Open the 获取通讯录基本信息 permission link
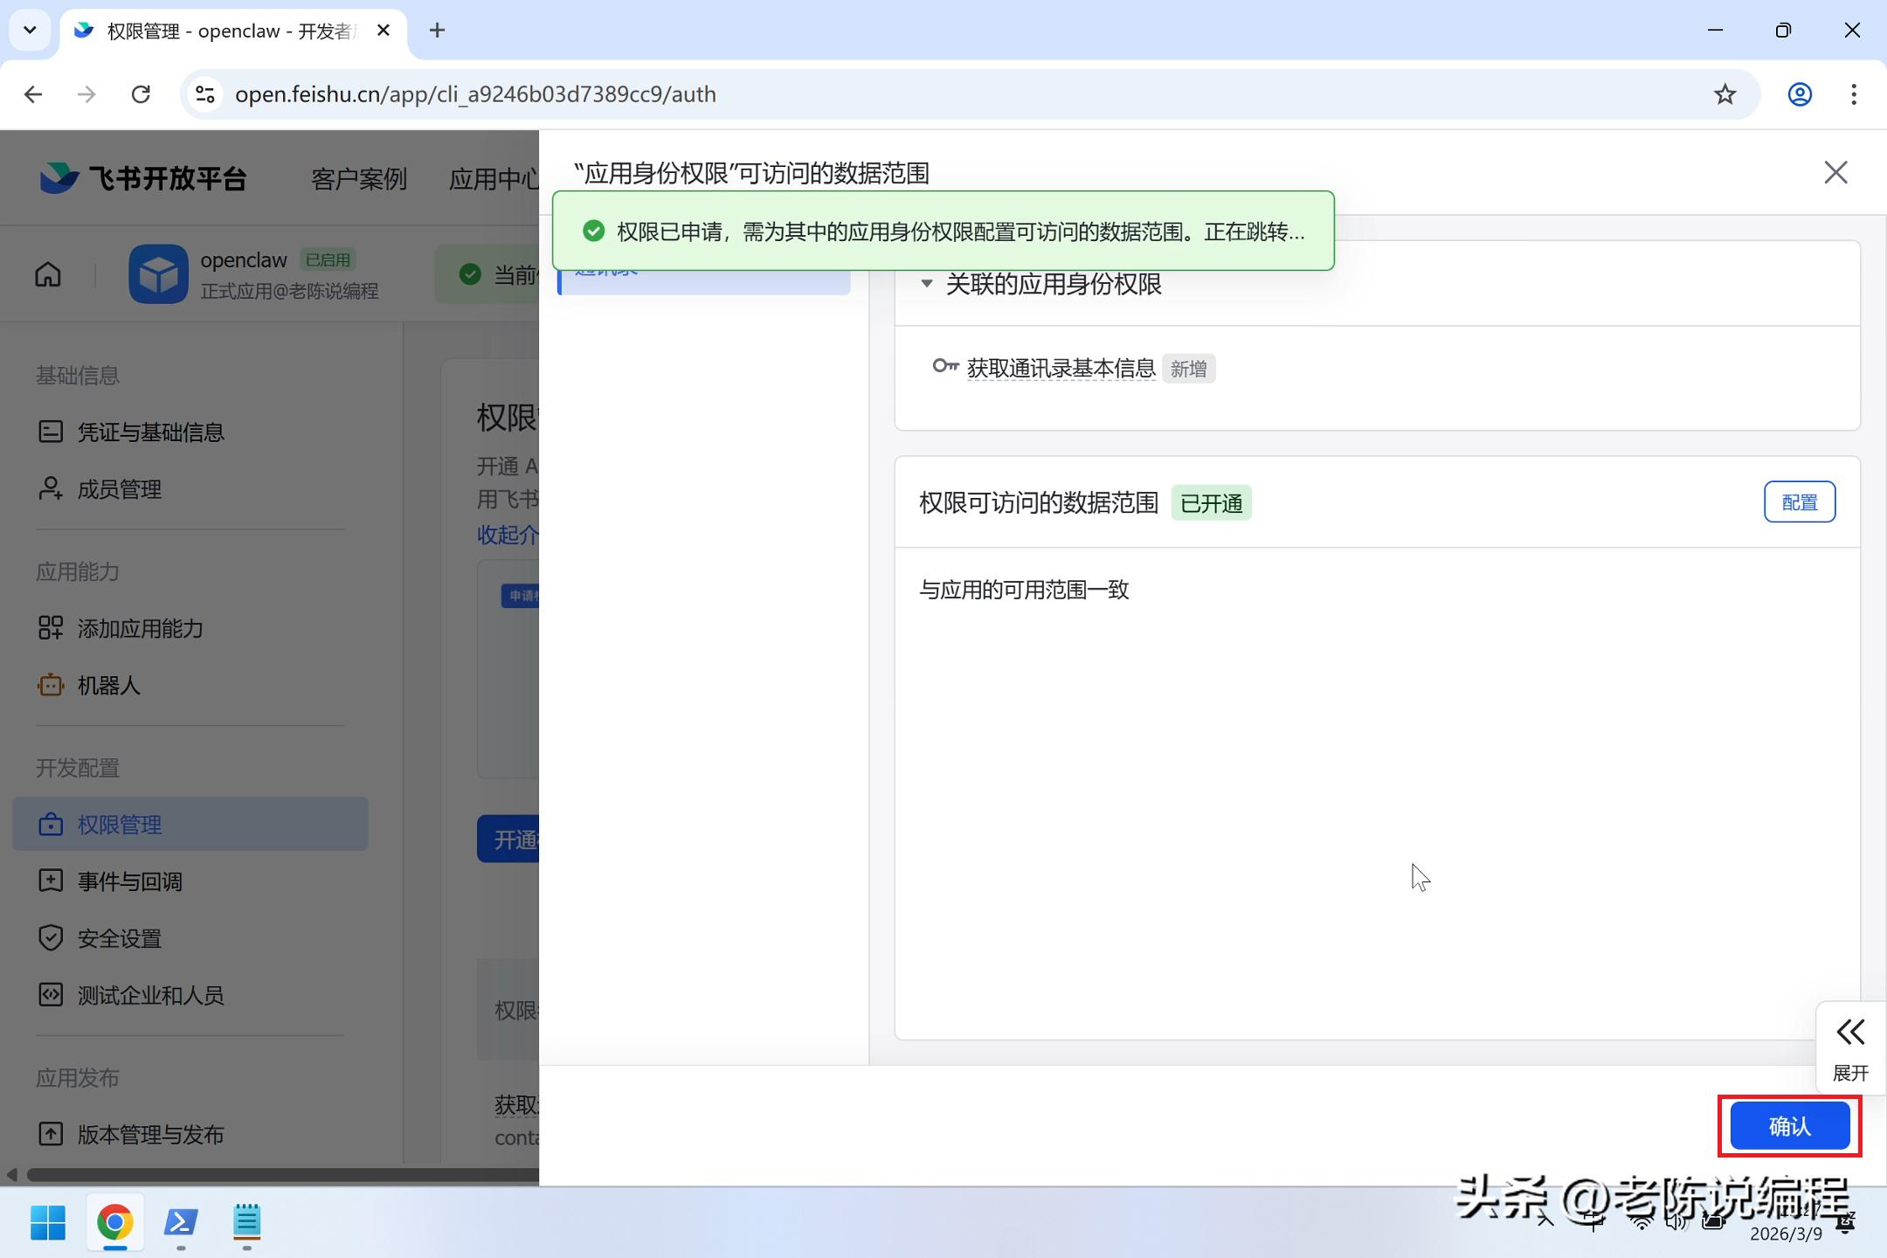 [1061, 369]
